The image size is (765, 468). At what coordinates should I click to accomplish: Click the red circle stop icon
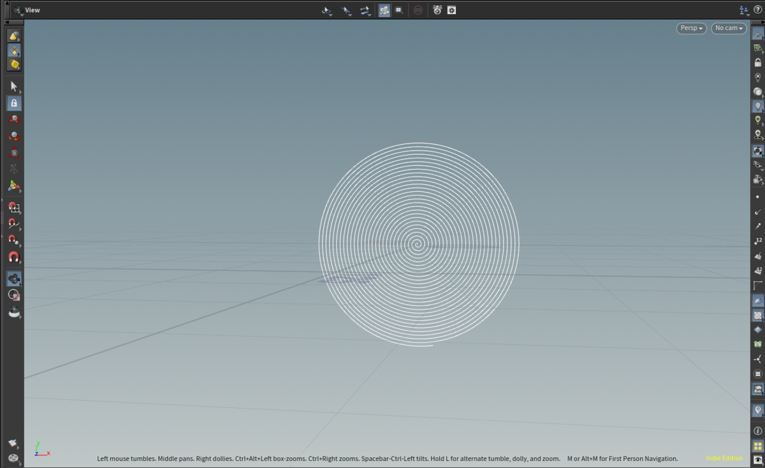click(x=418, y=10)
